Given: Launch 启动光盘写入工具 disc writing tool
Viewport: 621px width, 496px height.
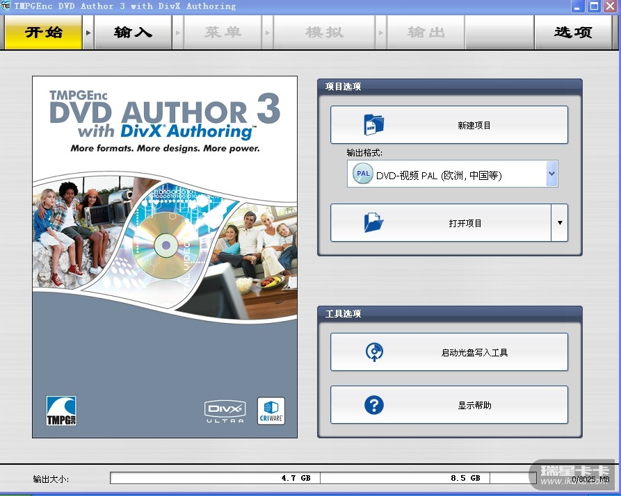Looking at the screenshot, I should coord(449,352).
